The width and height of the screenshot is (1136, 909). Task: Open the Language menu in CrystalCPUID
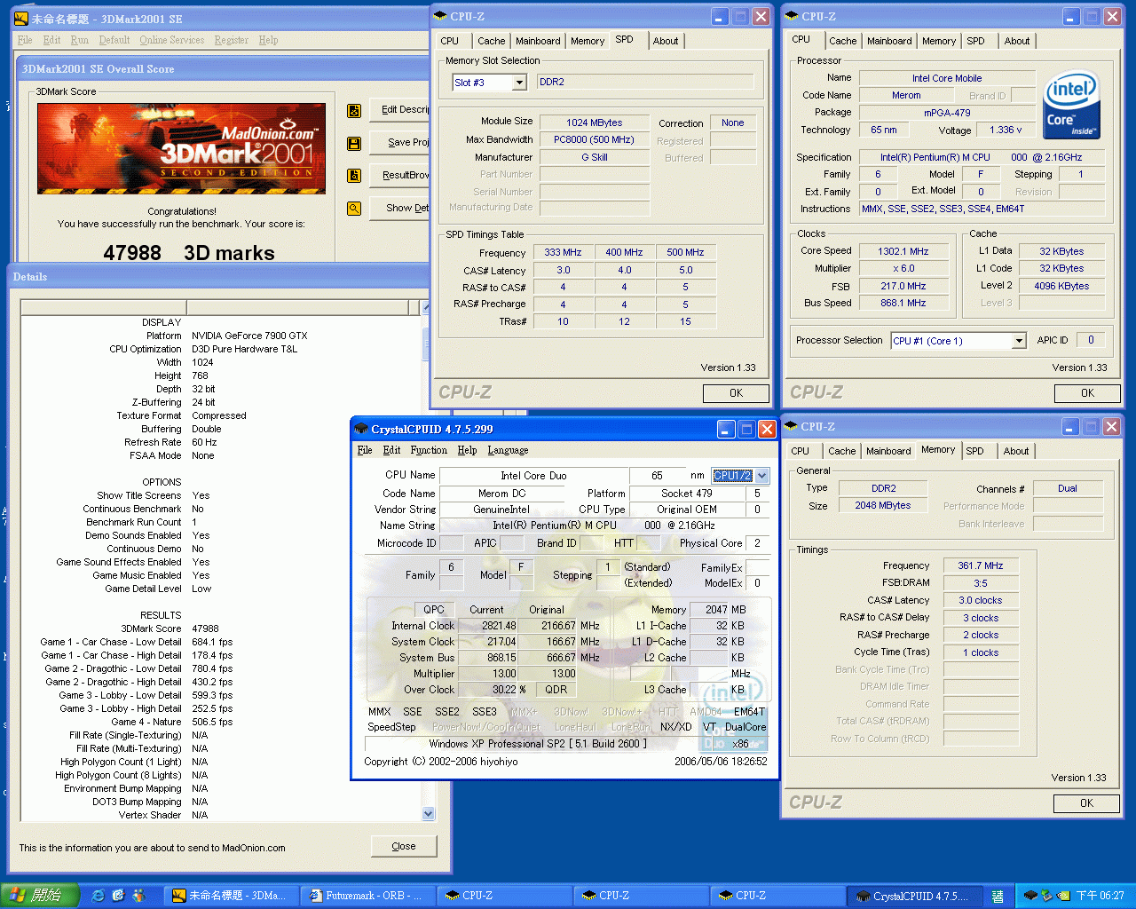pos(508,450)
